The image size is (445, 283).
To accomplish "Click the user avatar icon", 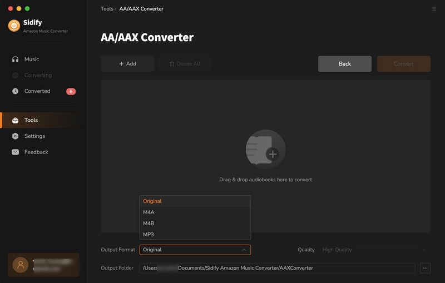I will pyautogui.click(x=21, y=265).
